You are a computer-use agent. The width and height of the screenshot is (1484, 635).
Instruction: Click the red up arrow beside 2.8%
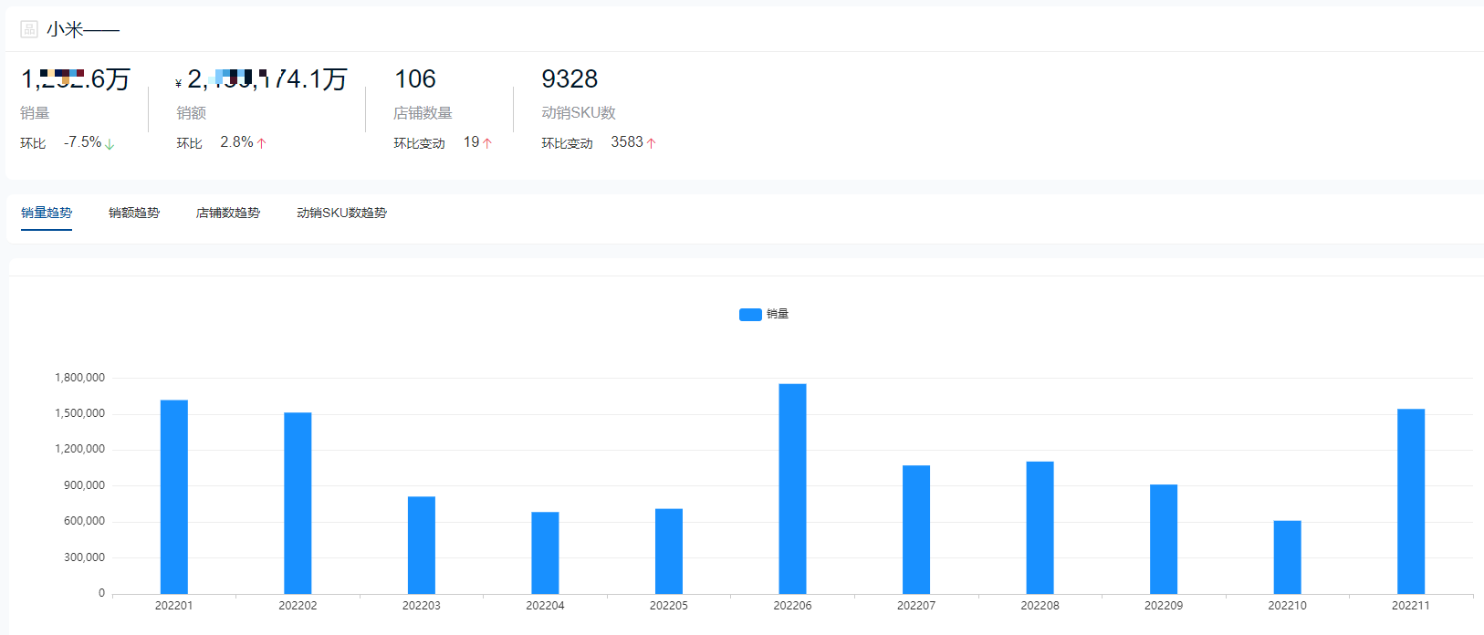tap(262, 143)
